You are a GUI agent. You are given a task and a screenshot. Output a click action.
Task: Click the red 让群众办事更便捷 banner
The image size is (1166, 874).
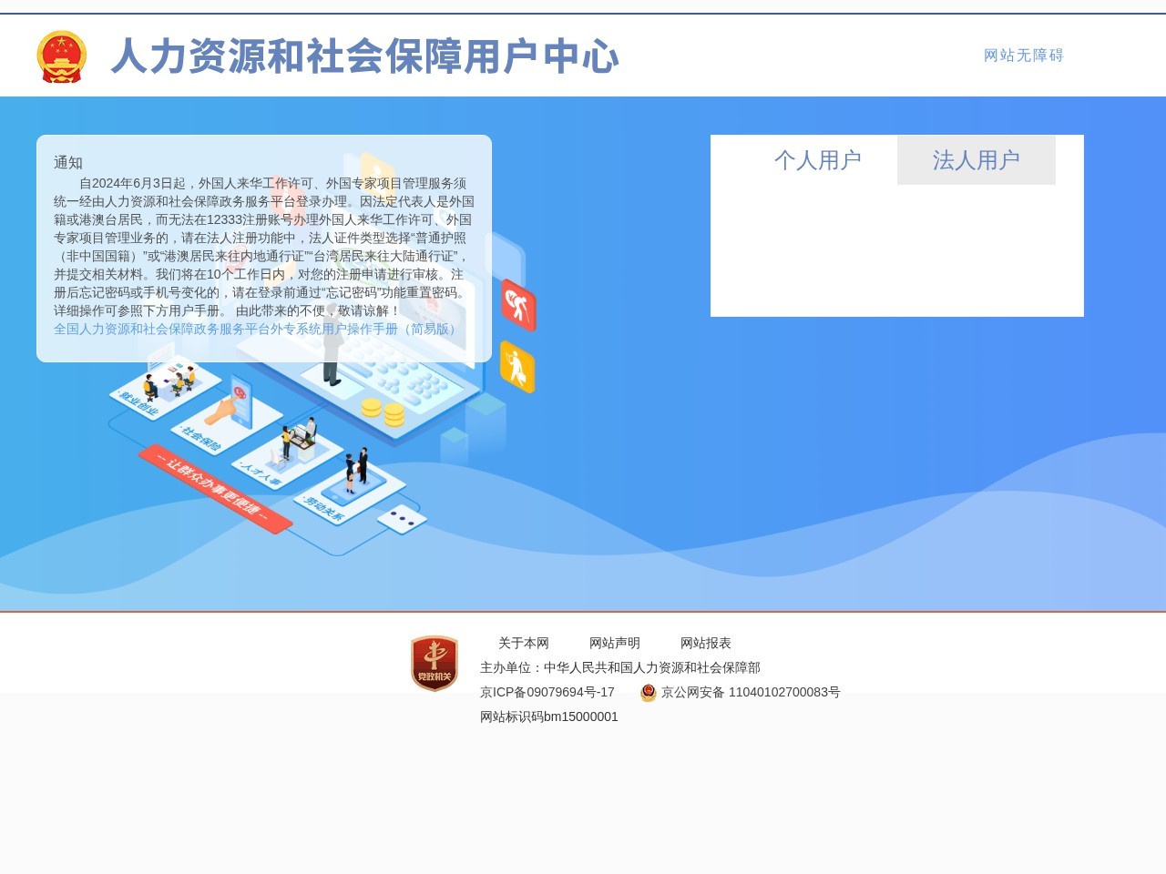[x=216, y=489]
